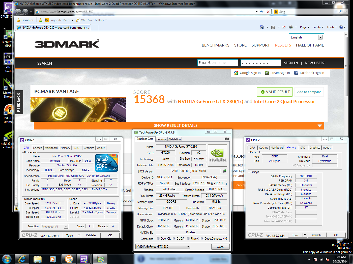Click Validate in the left CPU-Z window

pyautogui.click(x=91, y=235)
